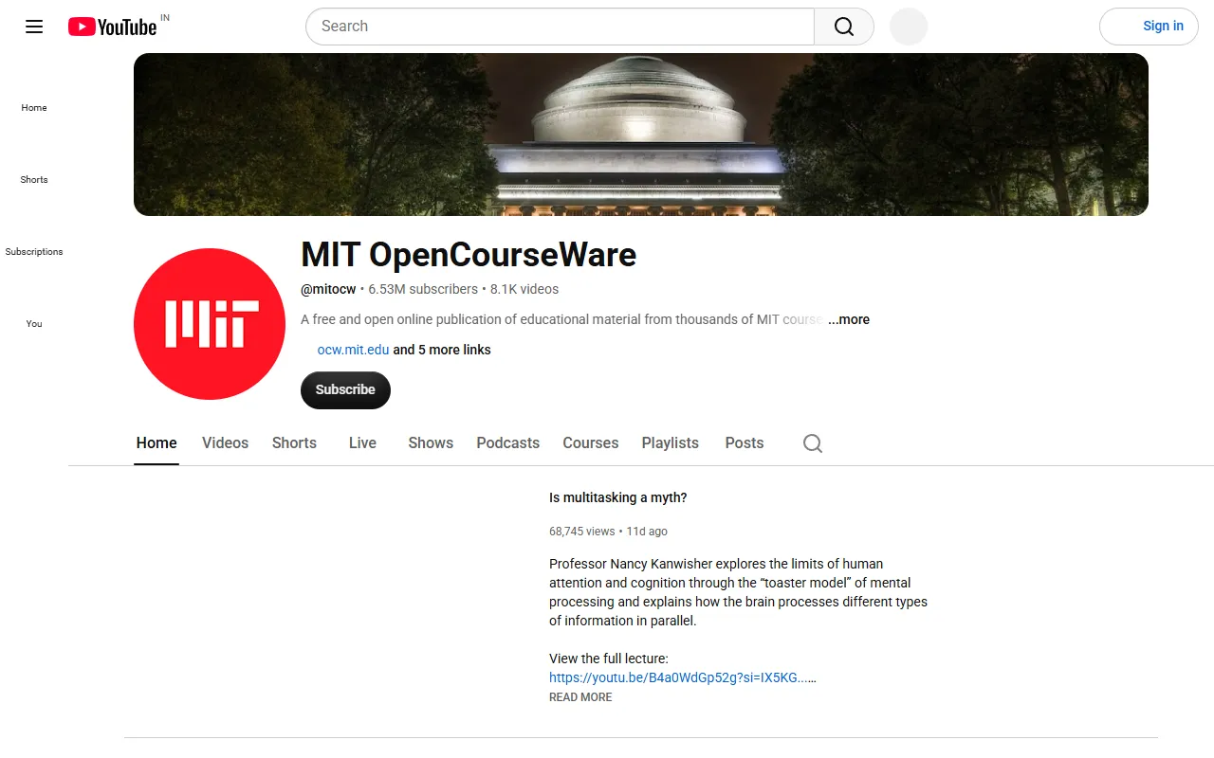Expand video description with READ MORE
The width and height of the screenshot is (1214, 758).
580,697
